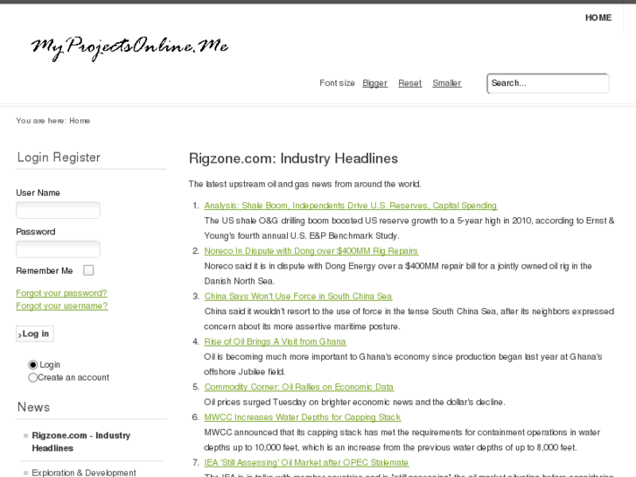
Task: Click the 'Font size' label
Action: (x=337, y=83)
